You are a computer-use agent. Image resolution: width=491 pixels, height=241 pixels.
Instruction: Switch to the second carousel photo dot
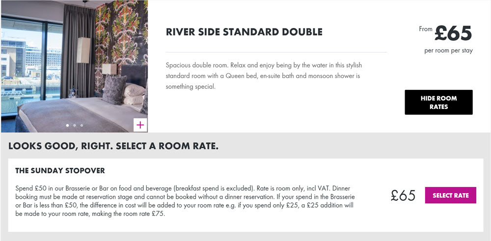point(75,125)
